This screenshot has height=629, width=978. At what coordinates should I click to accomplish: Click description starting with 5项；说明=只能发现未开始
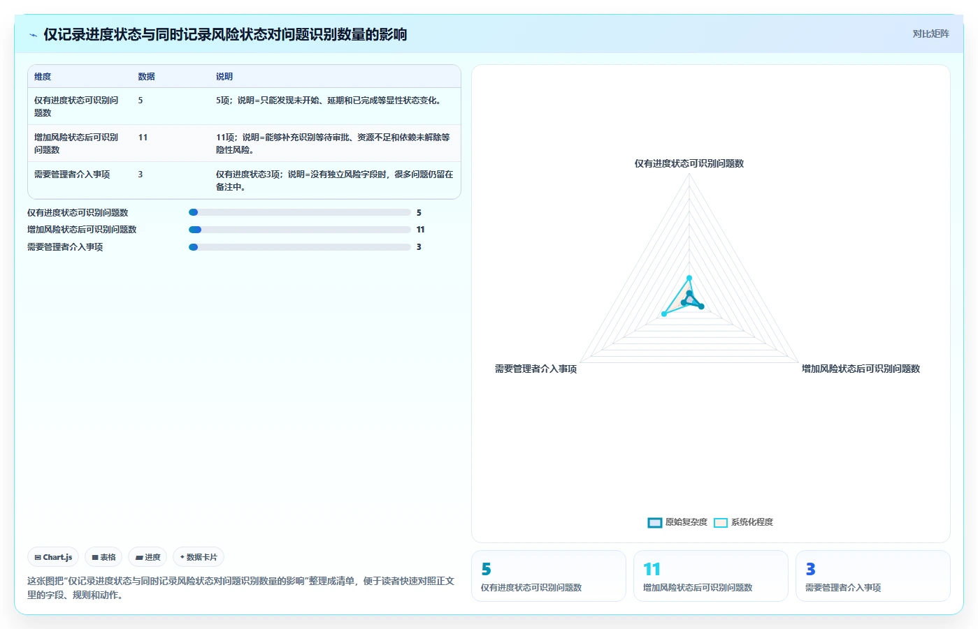[x=329, y=101]
